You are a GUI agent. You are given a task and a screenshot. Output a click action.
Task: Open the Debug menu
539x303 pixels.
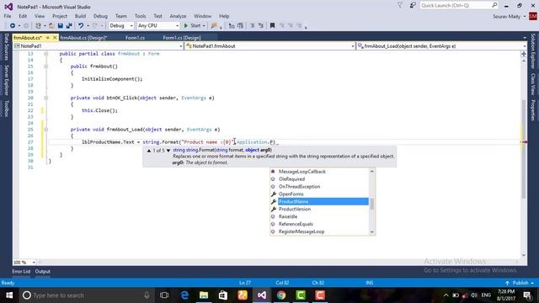tap(100, 16)
